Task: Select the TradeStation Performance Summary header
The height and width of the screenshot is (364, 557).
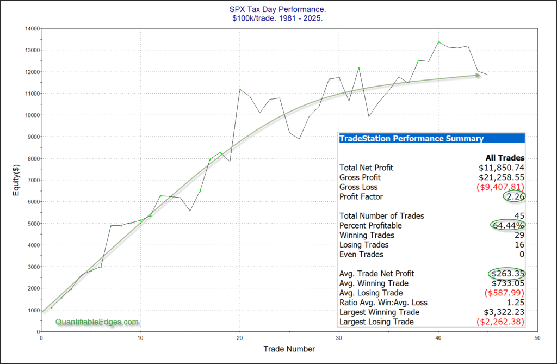Action: point(411,138)
